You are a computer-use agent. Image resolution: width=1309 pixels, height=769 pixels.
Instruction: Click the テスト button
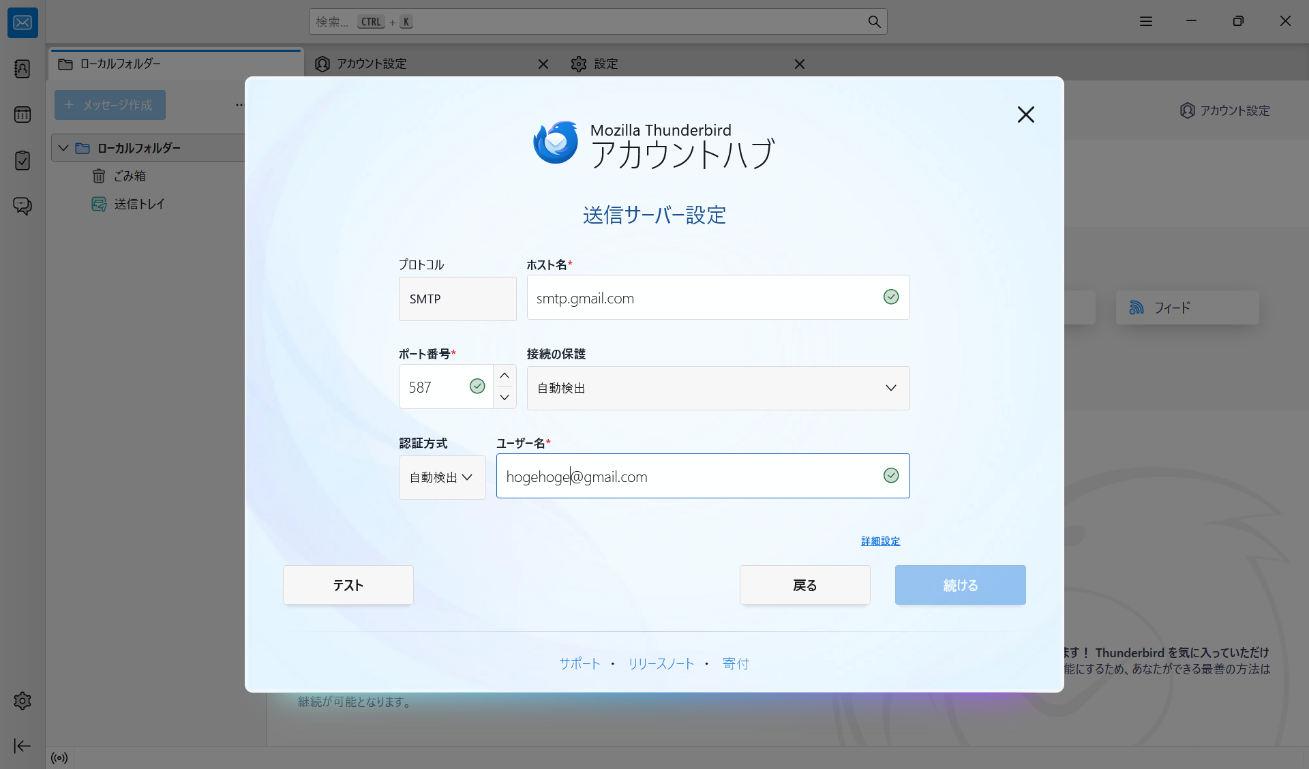pos(348,585)
